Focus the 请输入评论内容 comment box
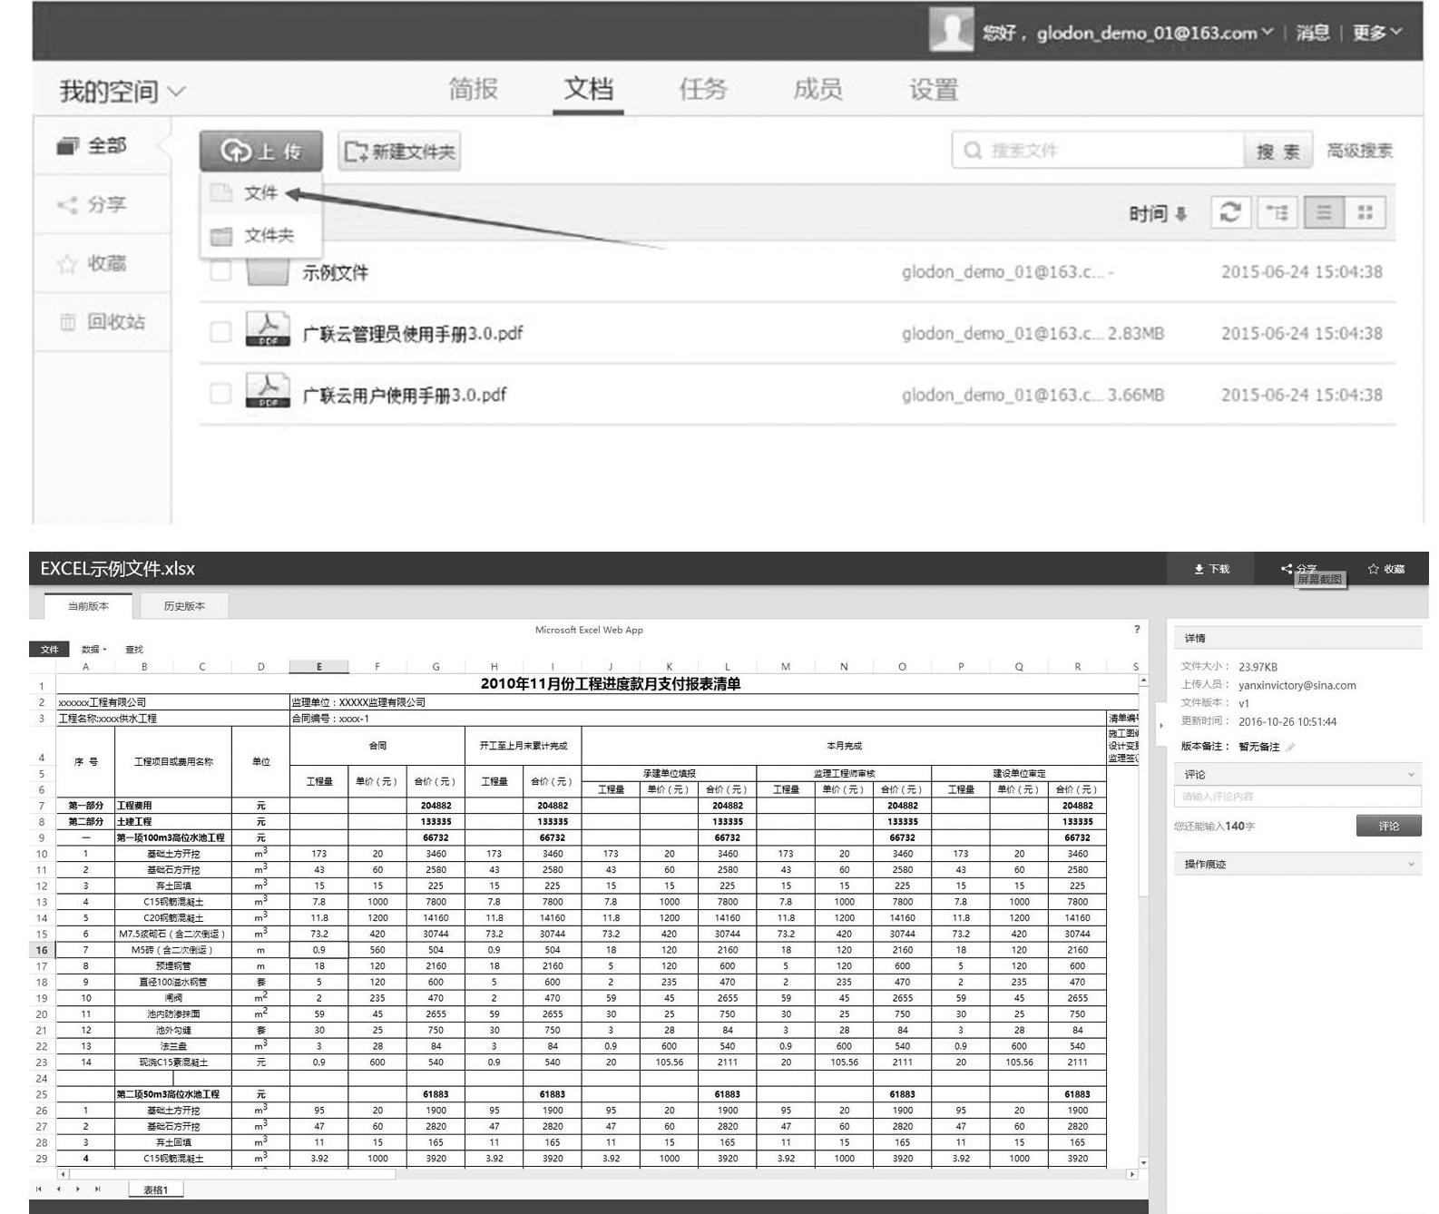The image size is (1439, 1214). click(1297, 797)
